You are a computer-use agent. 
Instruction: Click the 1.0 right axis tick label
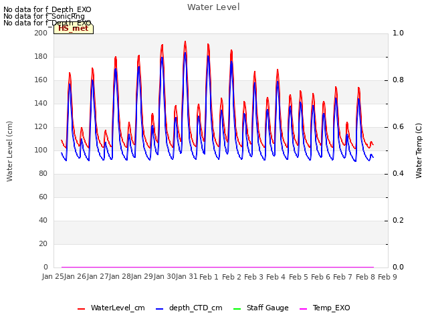pyautogui.click(x=398, y=33)
